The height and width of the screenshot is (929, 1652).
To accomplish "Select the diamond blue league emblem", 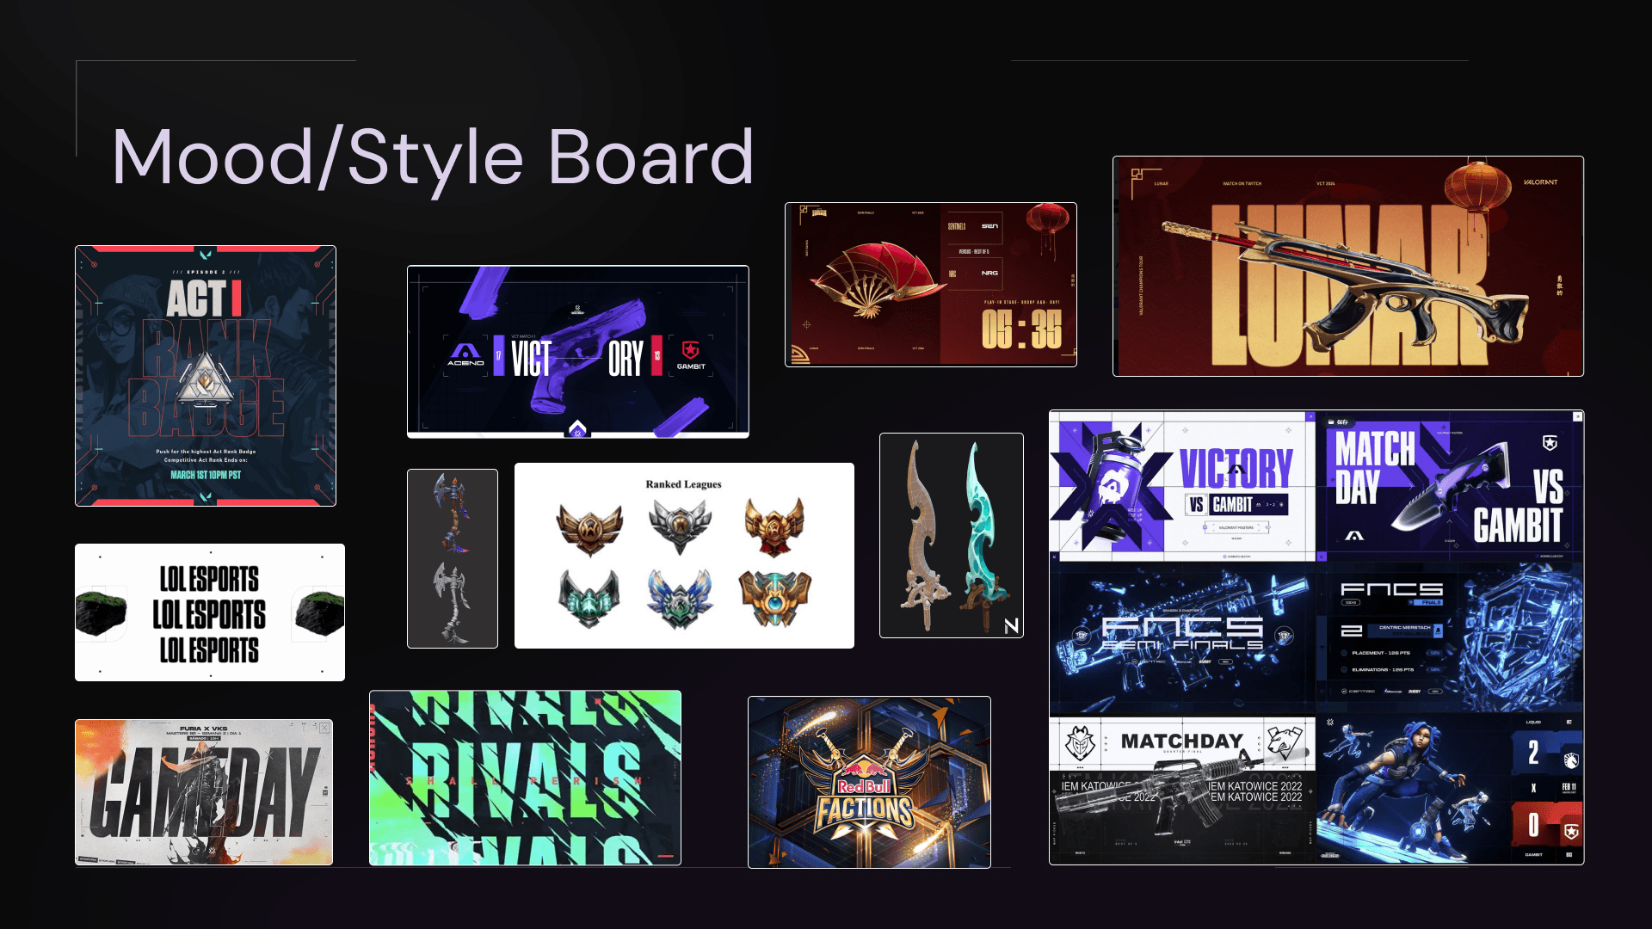I will point(680,598).
